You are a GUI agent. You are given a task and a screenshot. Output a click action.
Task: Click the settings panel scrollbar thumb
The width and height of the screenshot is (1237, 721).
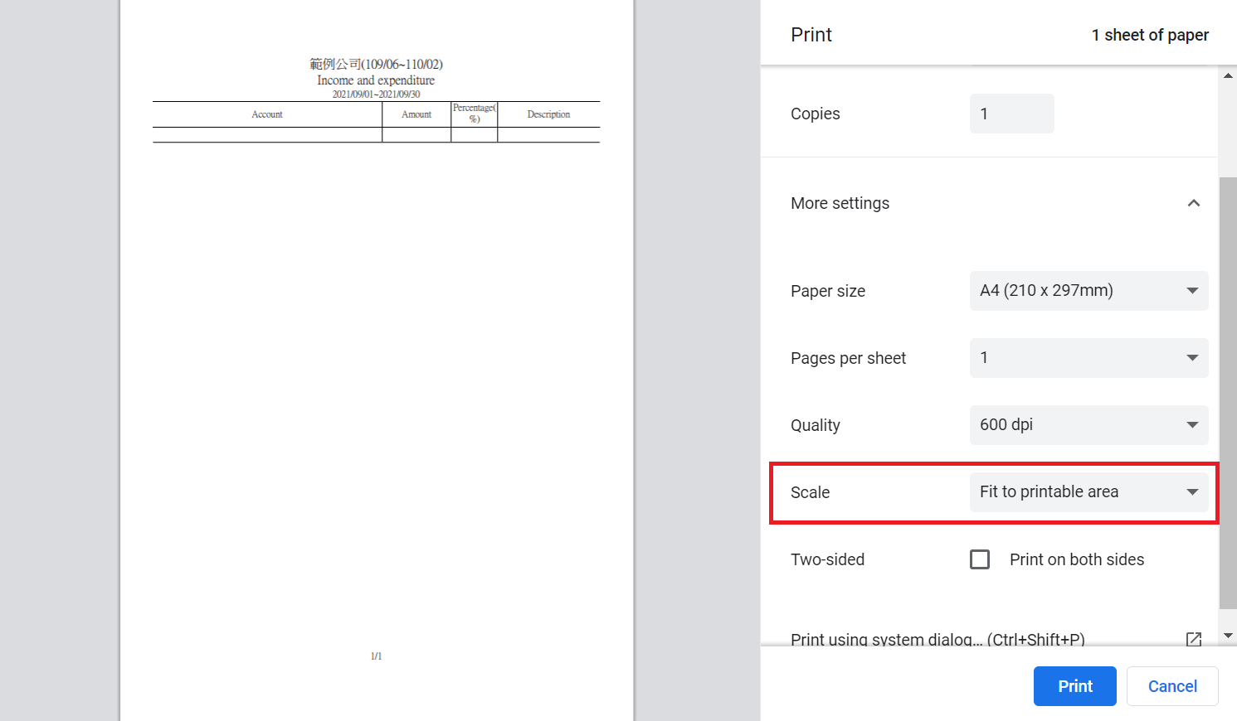tap(1228, 390)
